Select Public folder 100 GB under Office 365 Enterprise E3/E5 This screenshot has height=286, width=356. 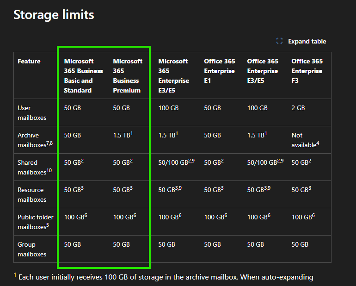[x=259, y=217]
